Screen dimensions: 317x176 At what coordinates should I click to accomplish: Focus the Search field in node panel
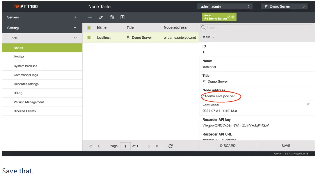pyautogui.click(x=256, y=27)
